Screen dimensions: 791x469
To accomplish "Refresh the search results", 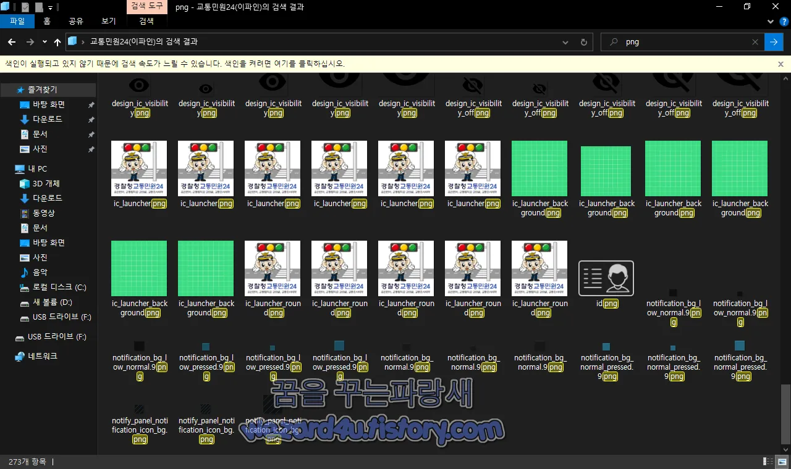I will tap(583, 42).
